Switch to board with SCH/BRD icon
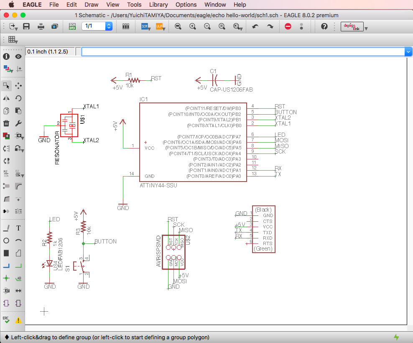The image size is (413, 343). (x=72, y=26)
